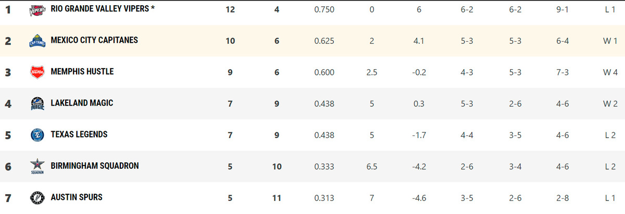Go to the Texas Legends team page

point(79,134)
